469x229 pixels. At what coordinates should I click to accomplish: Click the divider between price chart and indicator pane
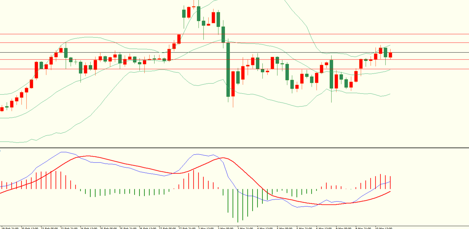[x=234, y=148]
